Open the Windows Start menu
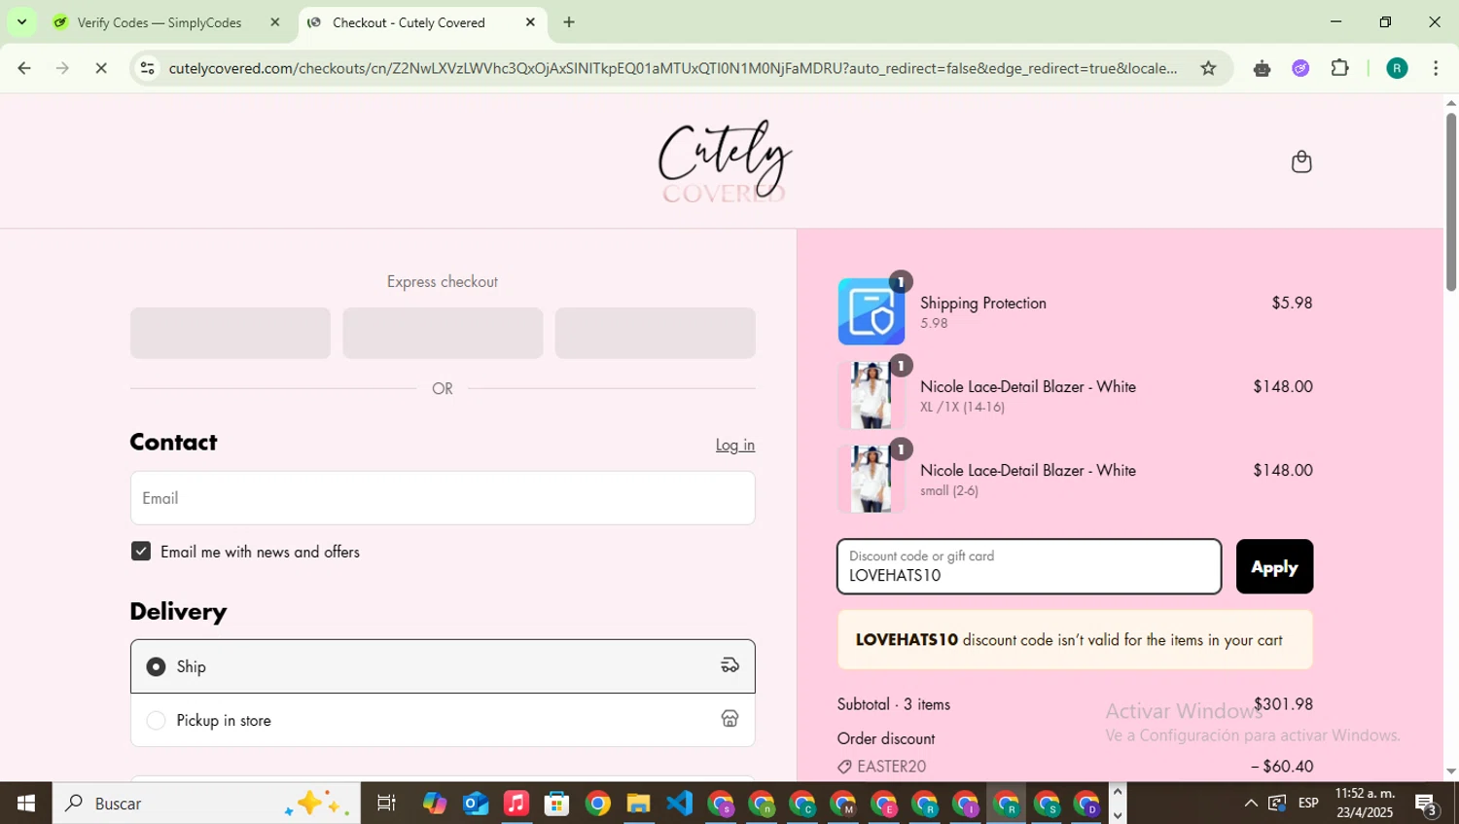Screen dimensions: 1459x824 26,804
